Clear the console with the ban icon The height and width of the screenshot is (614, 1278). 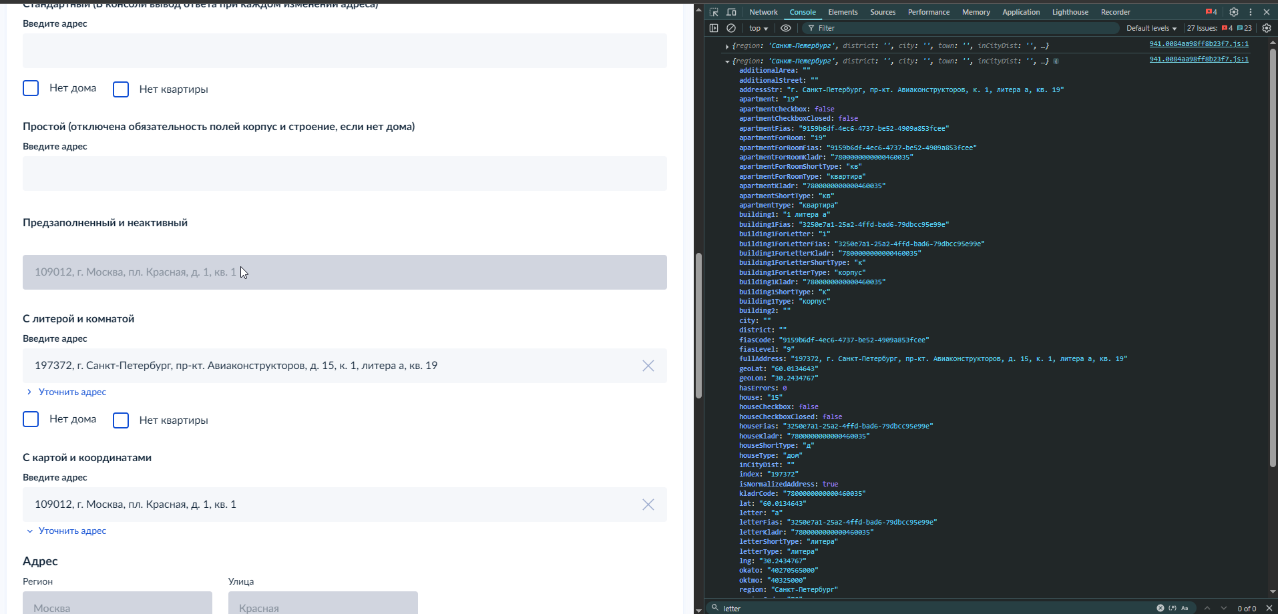(731, 28)
